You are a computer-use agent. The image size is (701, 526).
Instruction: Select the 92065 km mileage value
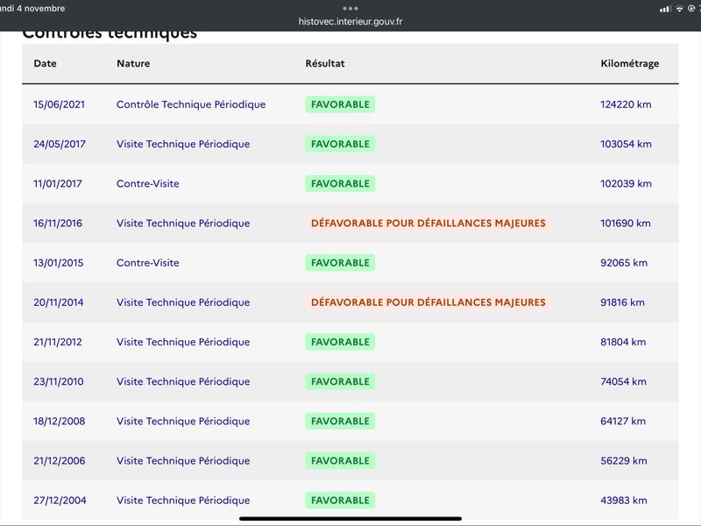point(624,262)
